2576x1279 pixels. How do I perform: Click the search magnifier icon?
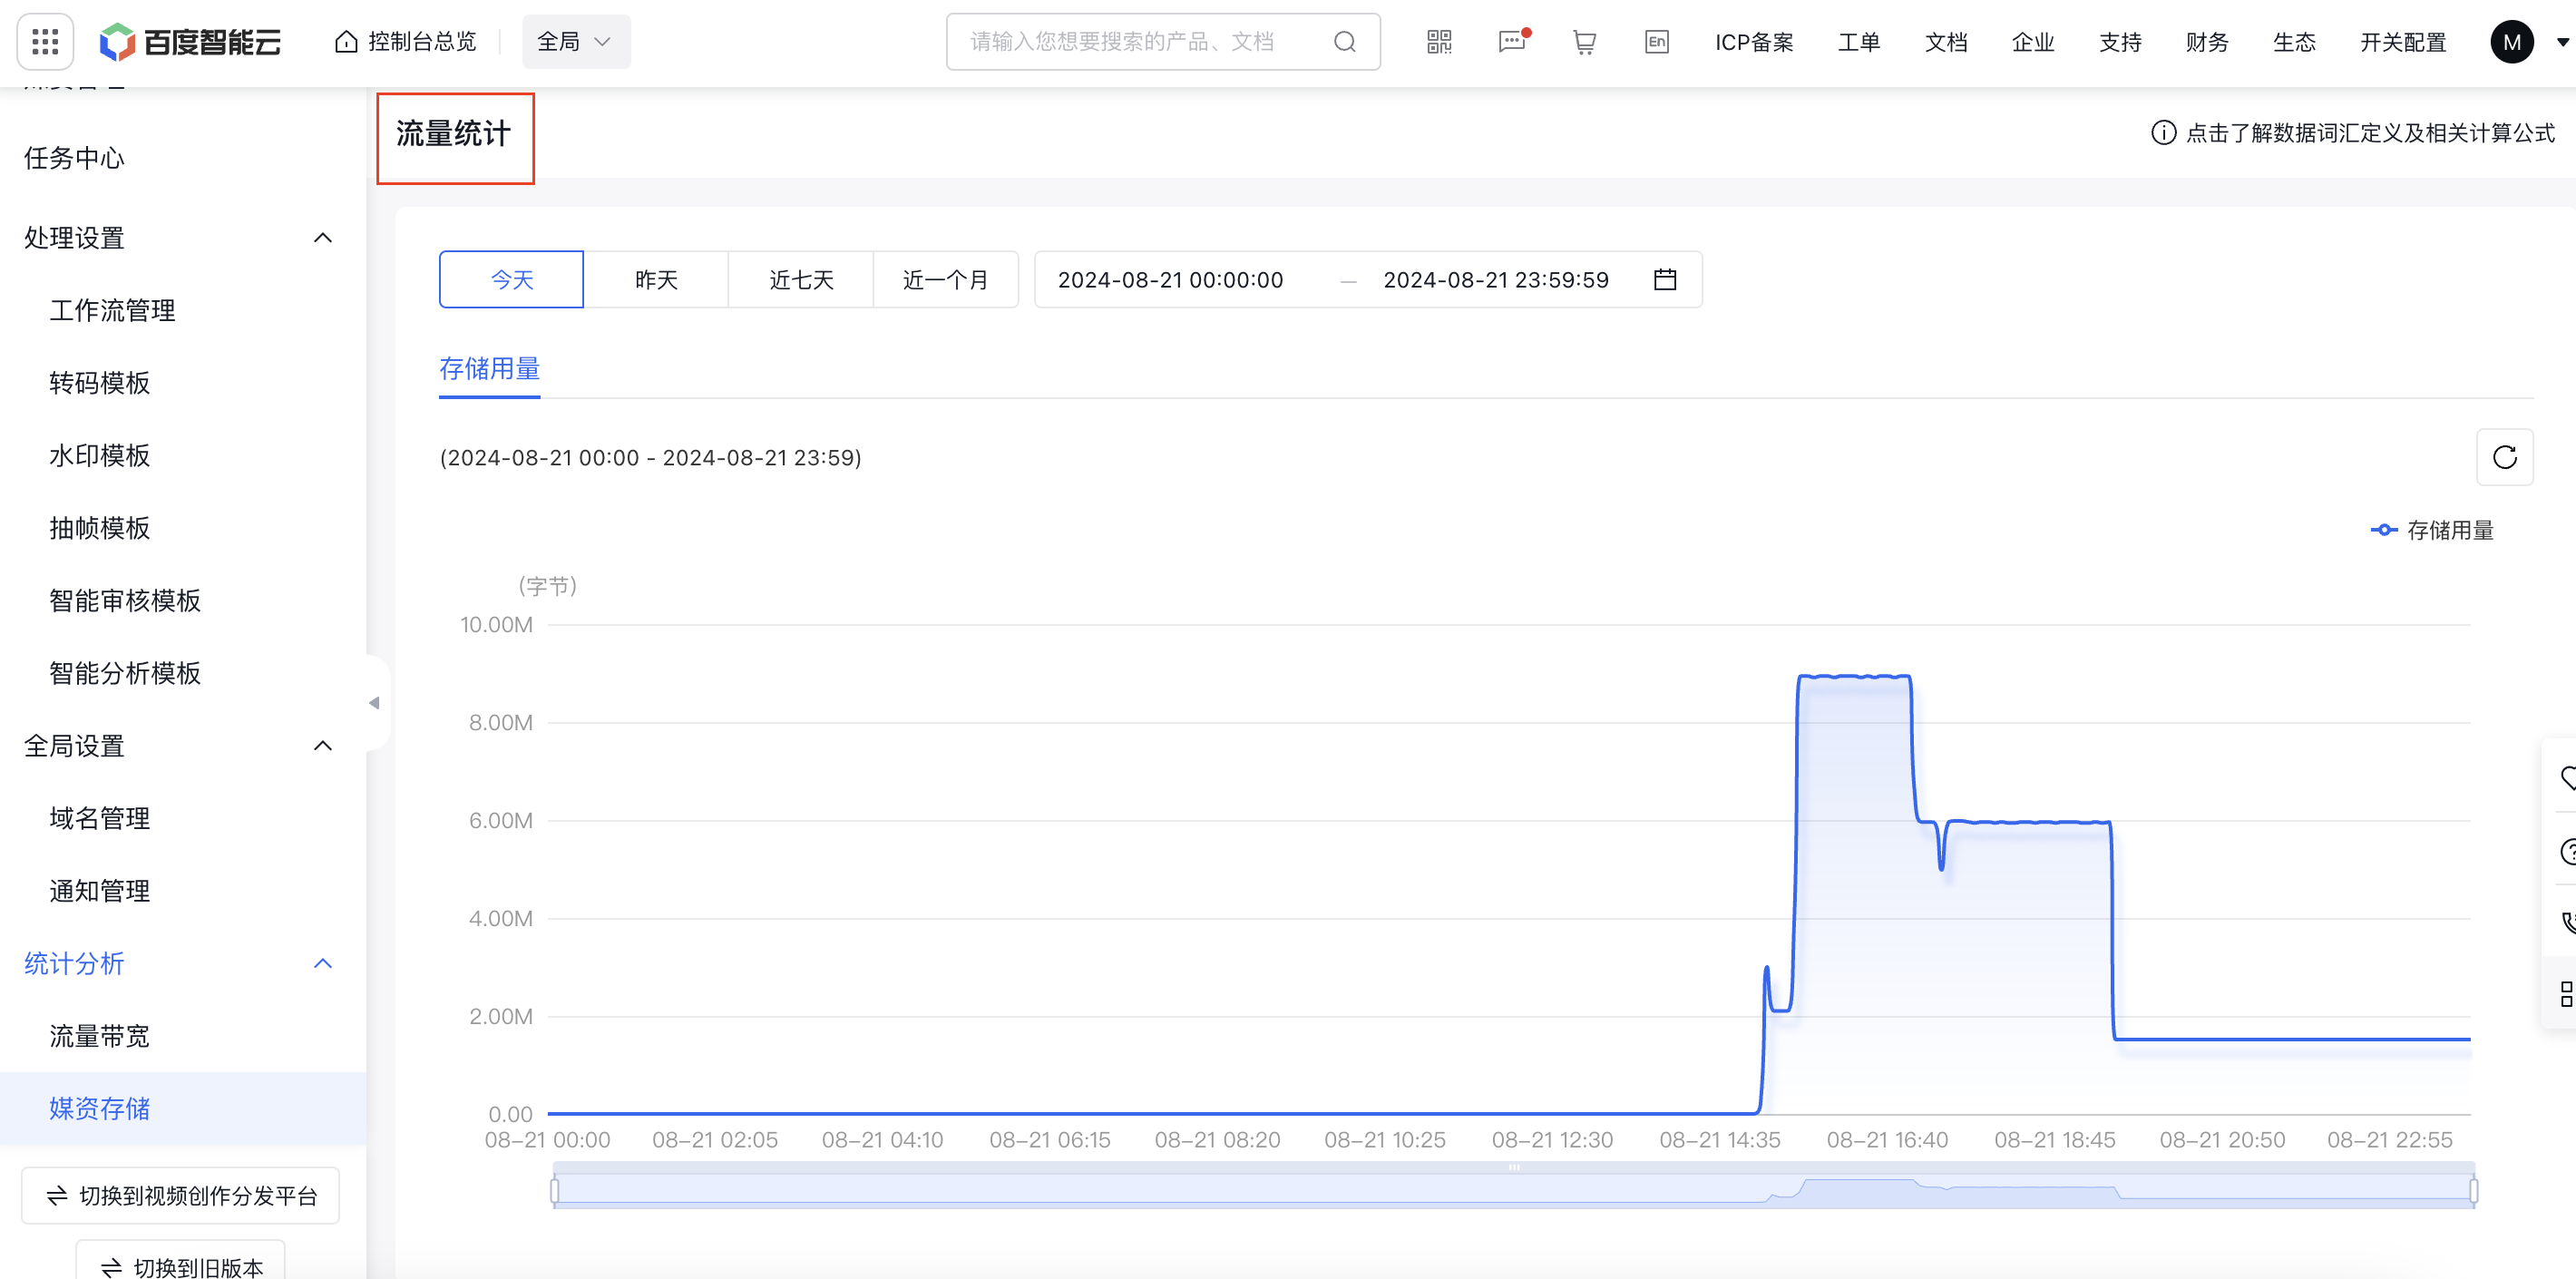1345,42
